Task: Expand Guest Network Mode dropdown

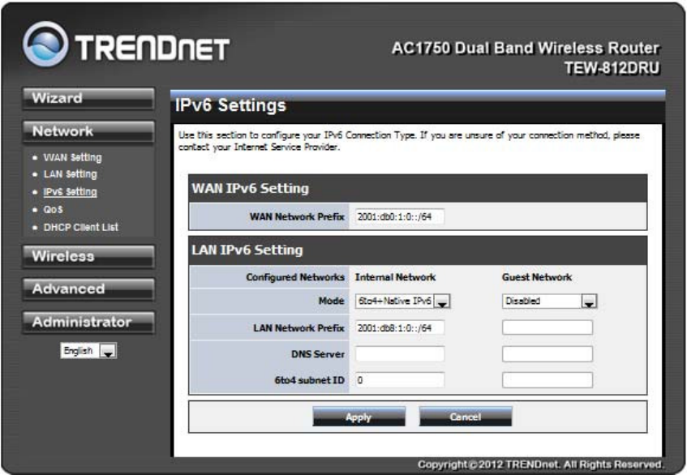Action: point(549,302)
